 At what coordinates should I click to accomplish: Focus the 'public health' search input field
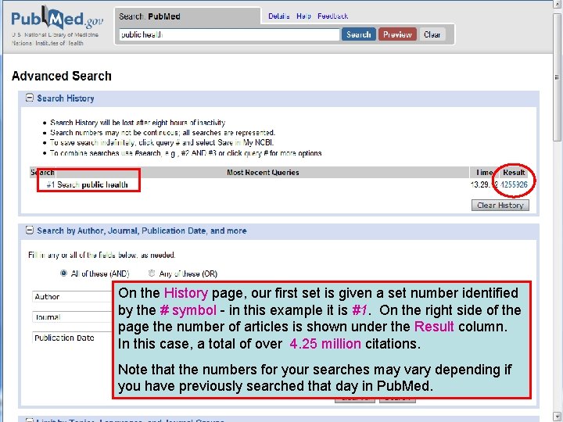coord(229,34)
